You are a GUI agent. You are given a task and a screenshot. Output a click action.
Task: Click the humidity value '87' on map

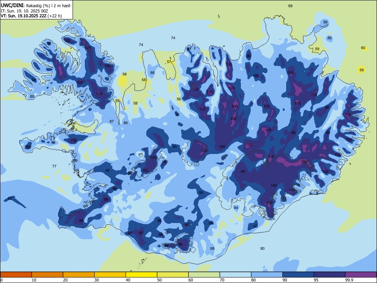pyautogui.click(x=112, y=121)
